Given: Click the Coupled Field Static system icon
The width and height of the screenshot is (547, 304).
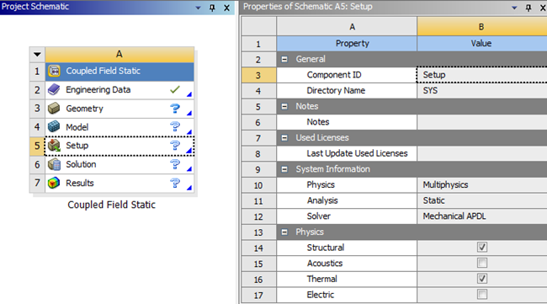Looking at the screenshot, I should coord(54,71).
